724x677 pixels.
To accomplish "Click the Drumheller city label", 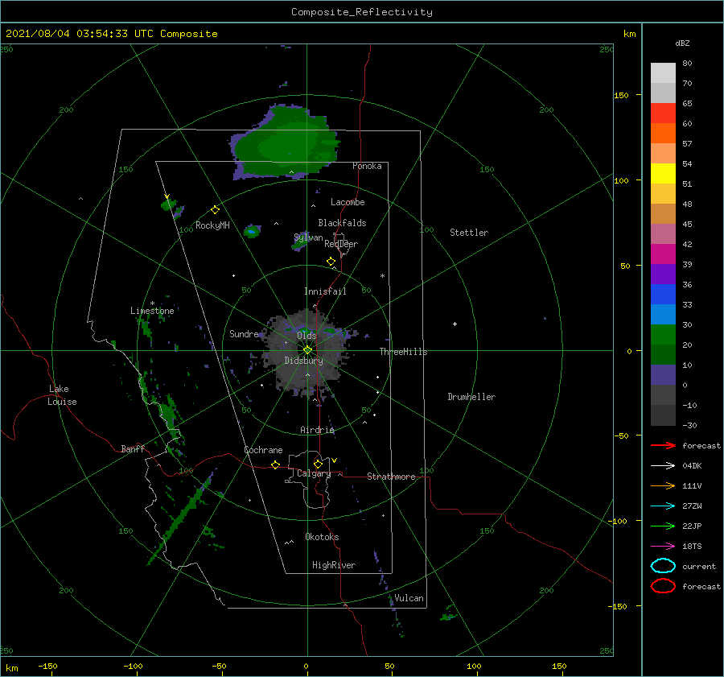I will (x=471, y=397).
